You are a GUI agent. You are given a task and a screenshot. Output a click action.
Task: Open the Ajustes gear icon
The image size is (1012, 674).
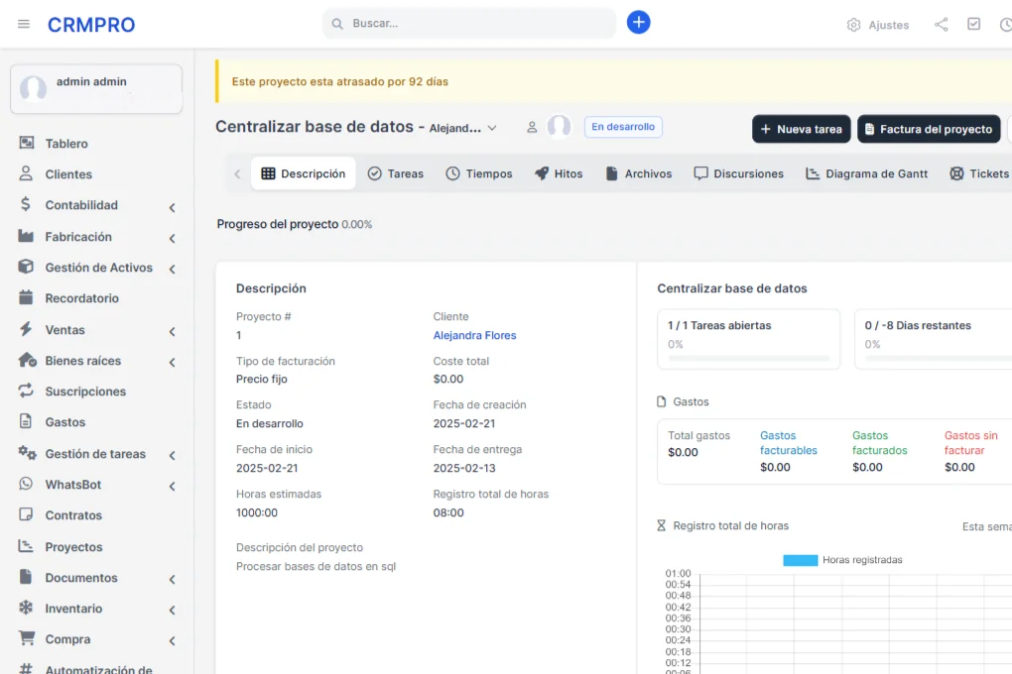pos(854,25)
